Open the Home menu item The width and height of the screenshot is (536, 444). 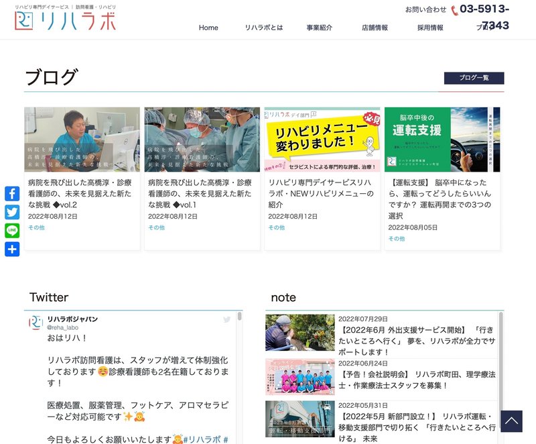point(208,27)
